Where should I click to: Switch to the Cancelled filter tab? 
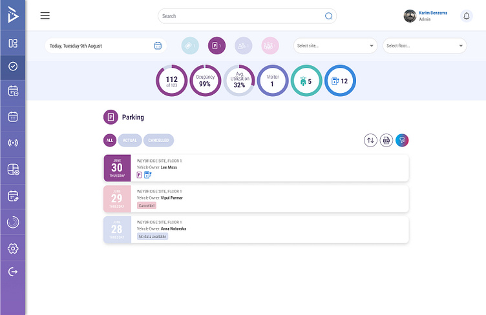(x=158, y=140)
